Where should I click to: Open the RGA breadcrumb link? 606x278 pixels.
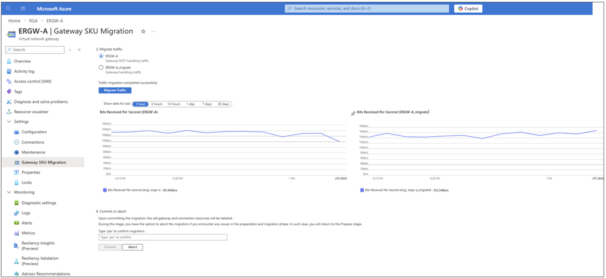pyautogui.click(x=33, y=21)
